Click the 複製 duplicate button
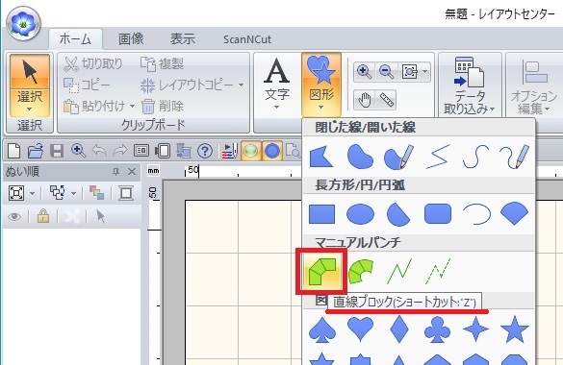The height and width of the screenshot is (365, 563). click(x=162, y=63)
